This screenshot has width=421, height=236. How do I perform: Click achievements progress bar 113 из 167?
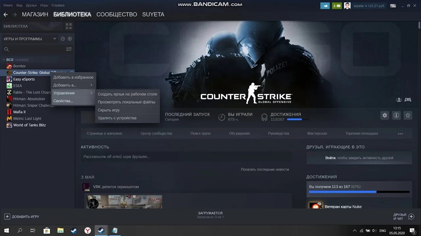point(359,192)
